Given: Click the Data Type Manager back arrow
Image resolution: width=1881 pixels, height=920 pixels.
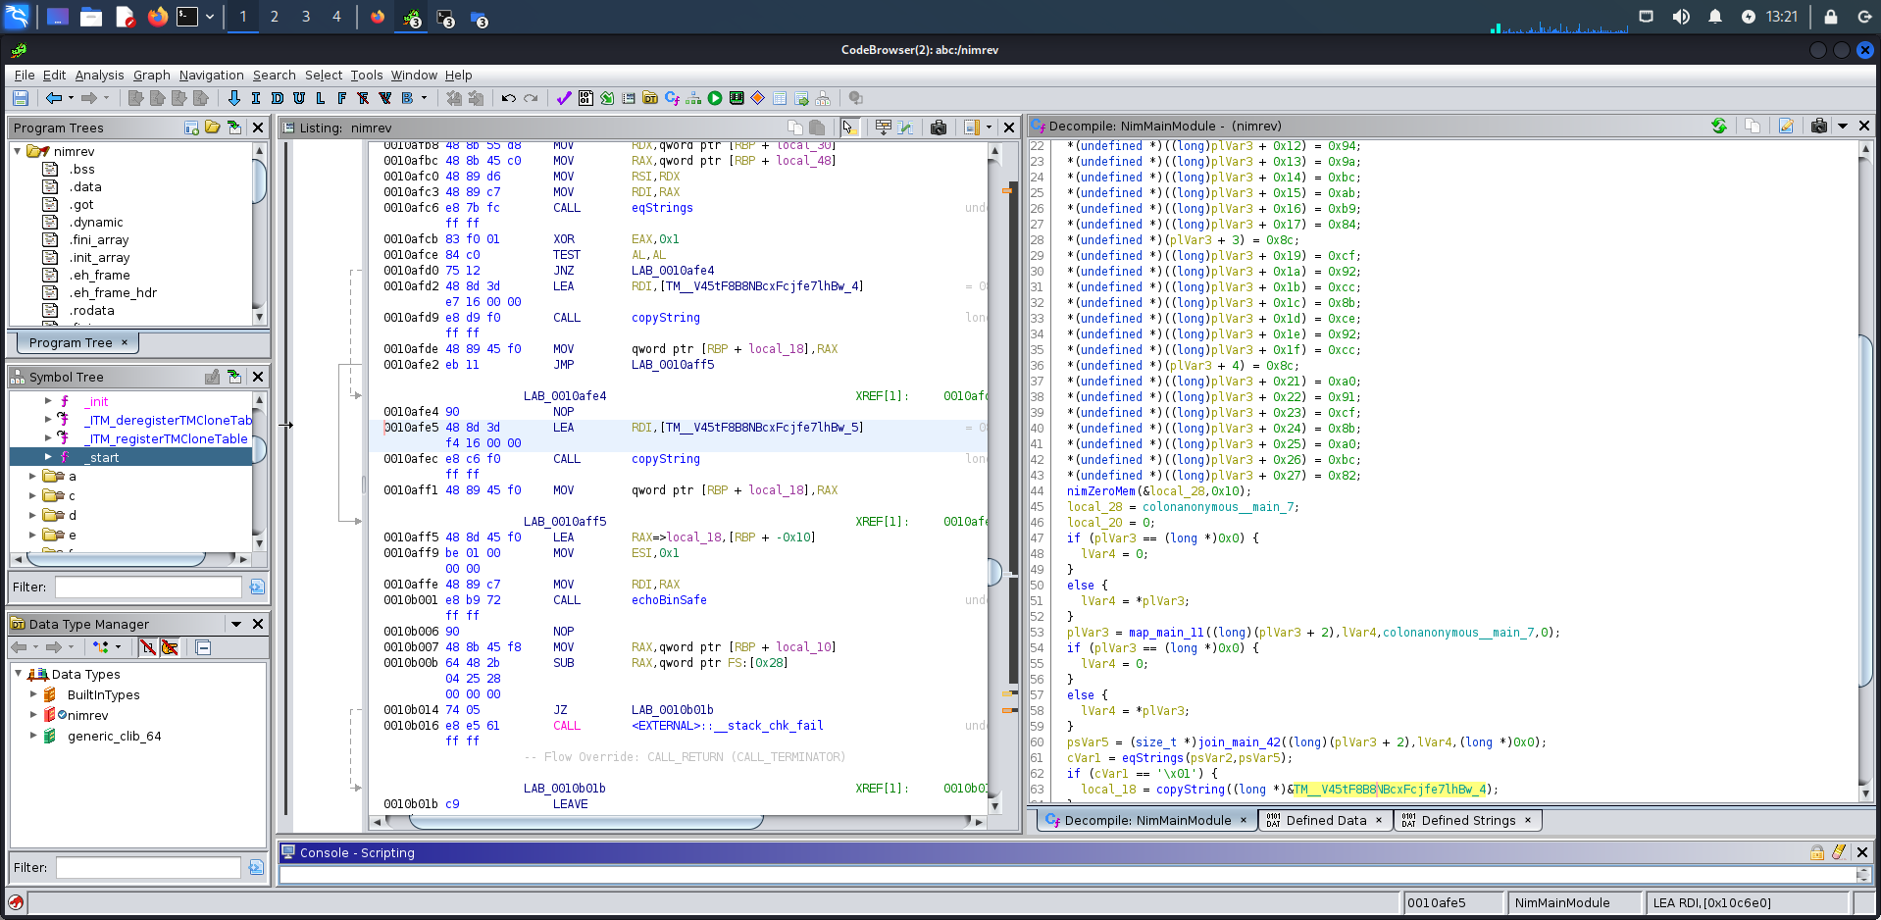Looking at the screenshot, I should pyautogui.click(x=19, y=647).
